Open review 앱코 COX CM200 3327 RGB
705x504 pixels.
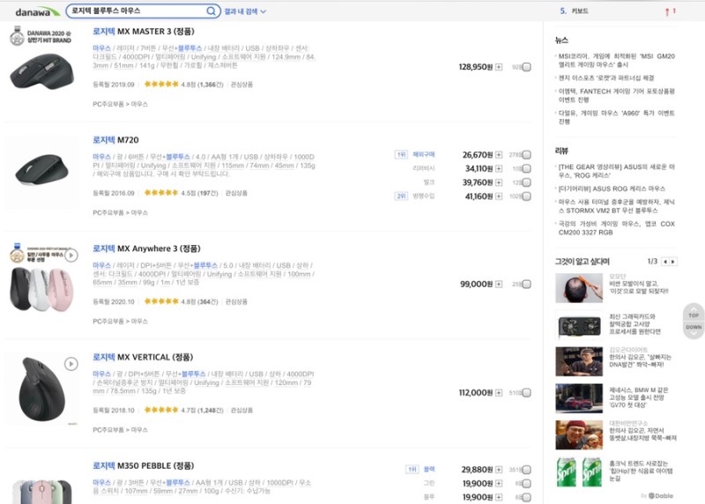click(616, 228)
